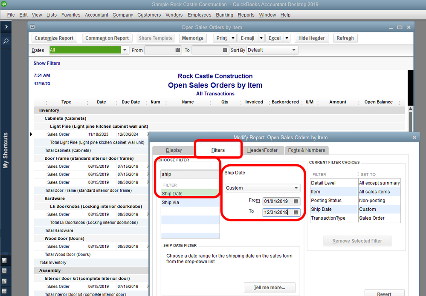
Task: Select the Item row in current filter choices
Action: 355,192
